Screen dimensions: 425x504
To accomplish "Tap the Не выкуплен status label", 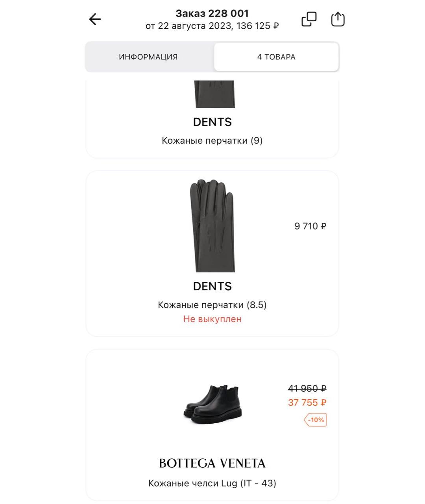I will pos(212,319).
